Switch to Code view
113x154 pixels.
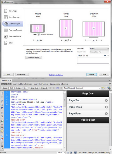[x=5, y=88]
